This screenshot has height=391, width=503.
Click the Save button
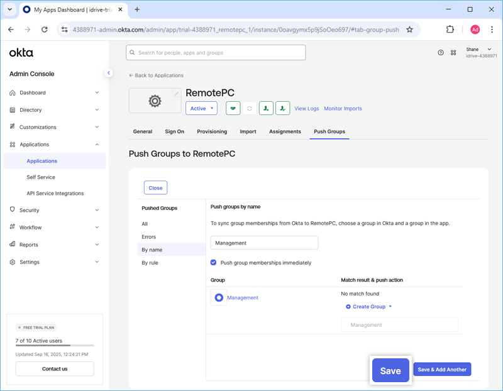point(390,370)
